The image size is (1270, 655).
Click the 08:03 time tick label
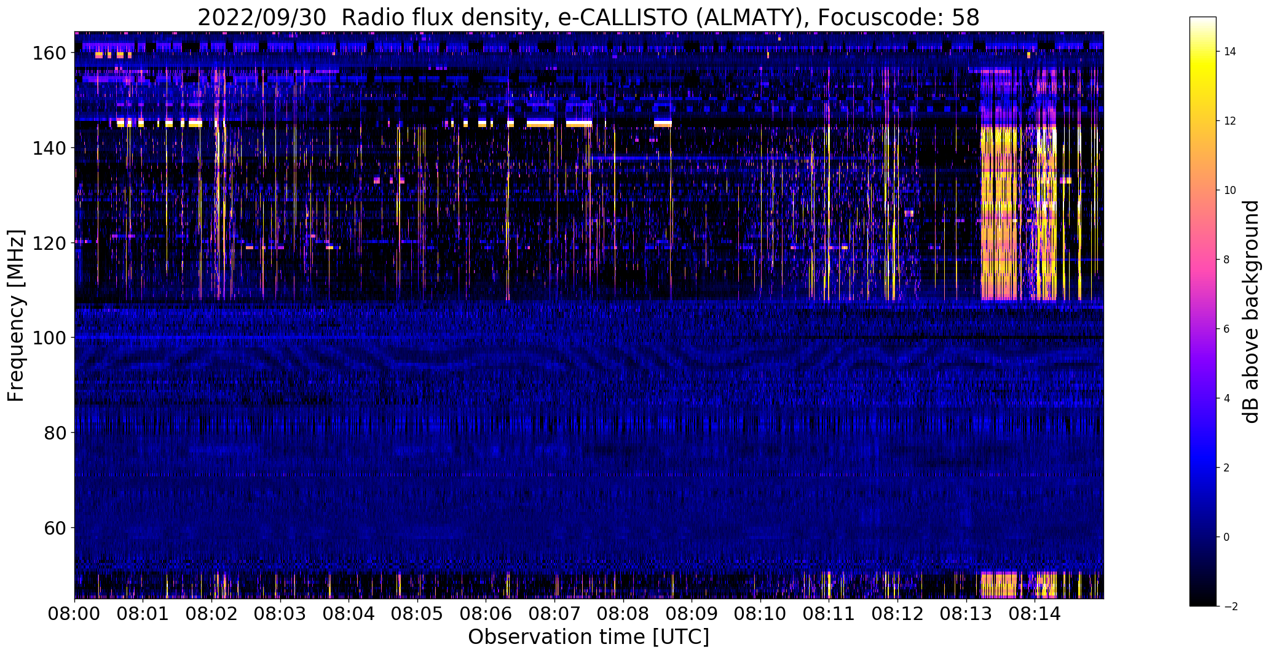pos(280,613)
